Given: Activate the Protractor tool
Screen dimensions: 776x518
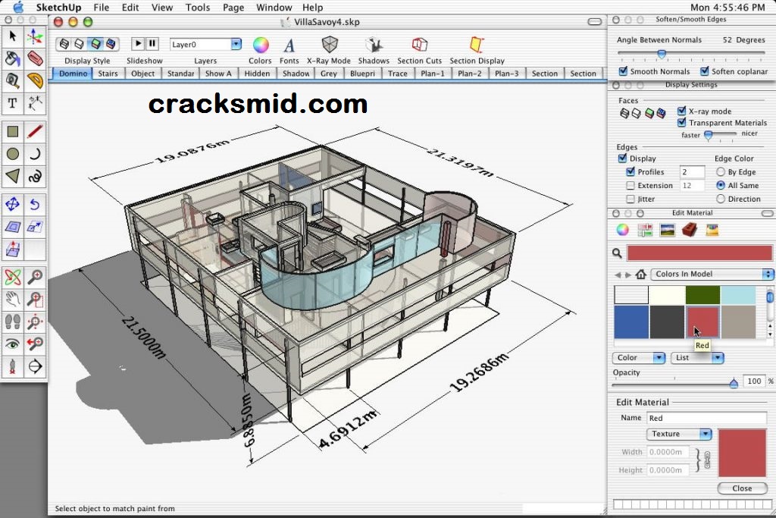Looking at the screenshot, I should point(35,80).
